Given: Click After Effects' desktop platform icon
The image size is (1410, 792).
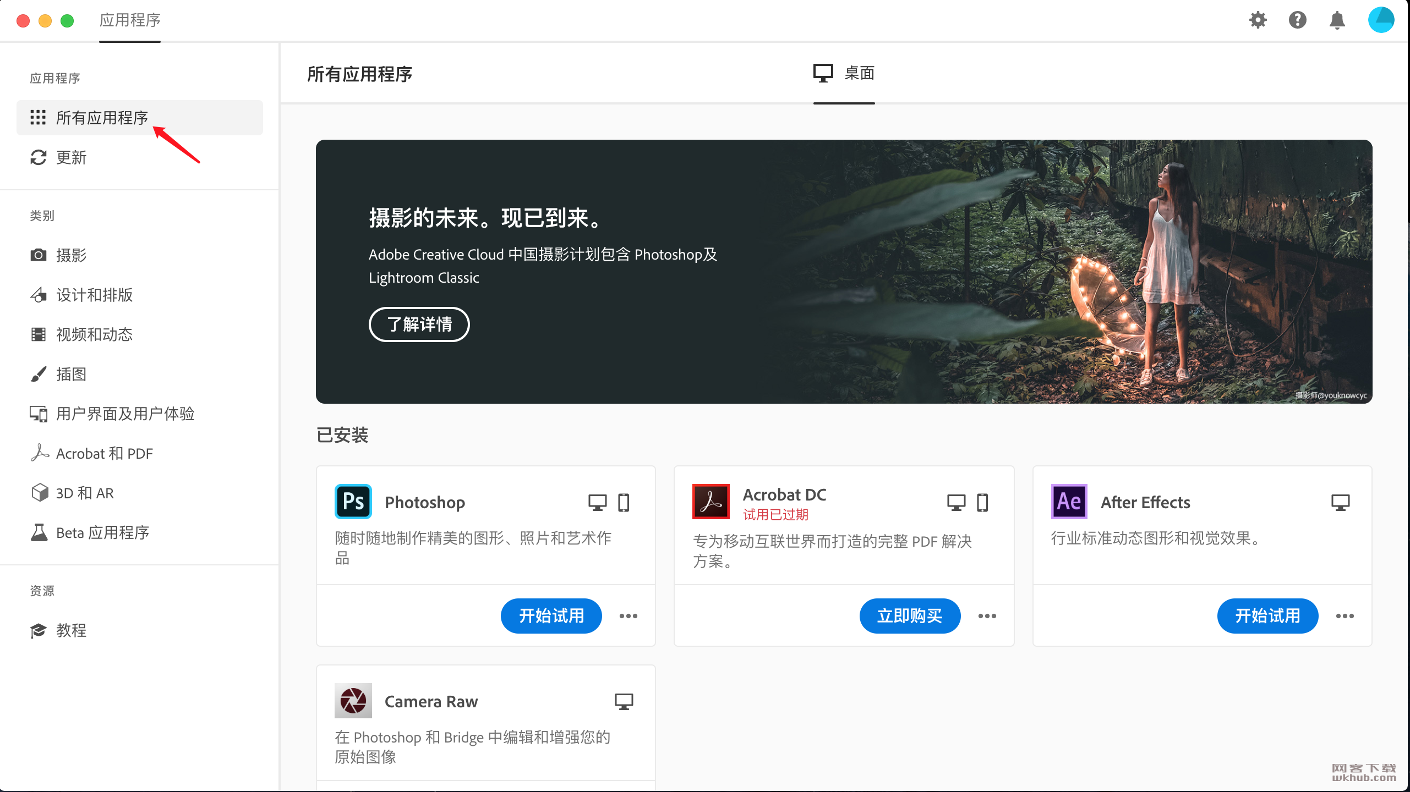Looking at the screenshot, I should point(1340,502).
